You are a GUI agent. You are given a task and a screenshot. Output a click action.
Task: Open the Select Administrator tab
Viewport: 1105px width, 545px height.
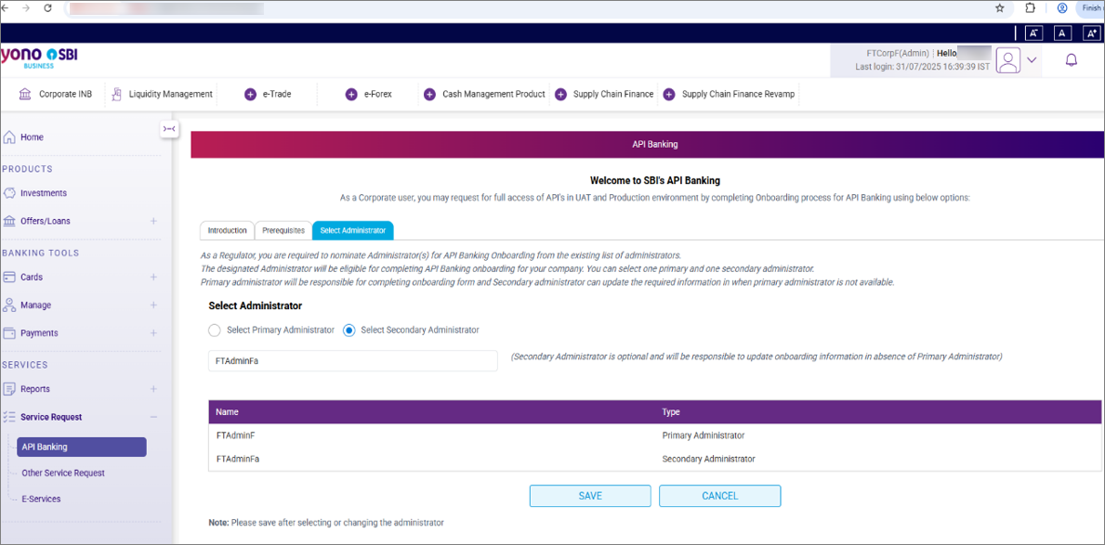pyautogui.click(x=353, y=230)
